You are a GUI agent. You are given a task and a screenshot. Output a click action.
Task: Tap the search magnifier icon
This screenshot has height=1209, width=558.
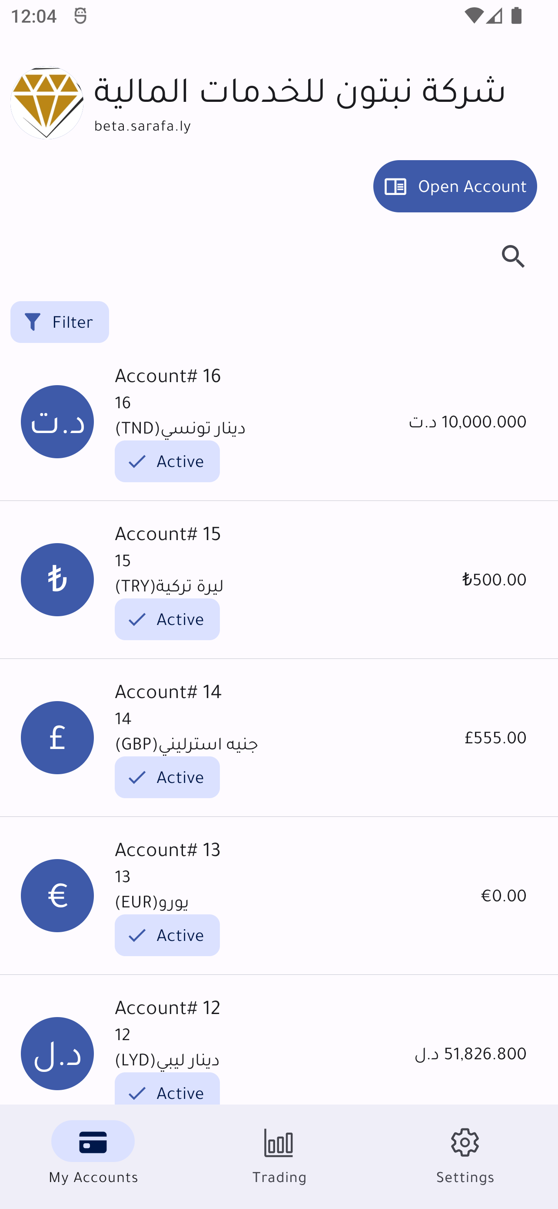[513, 257]
